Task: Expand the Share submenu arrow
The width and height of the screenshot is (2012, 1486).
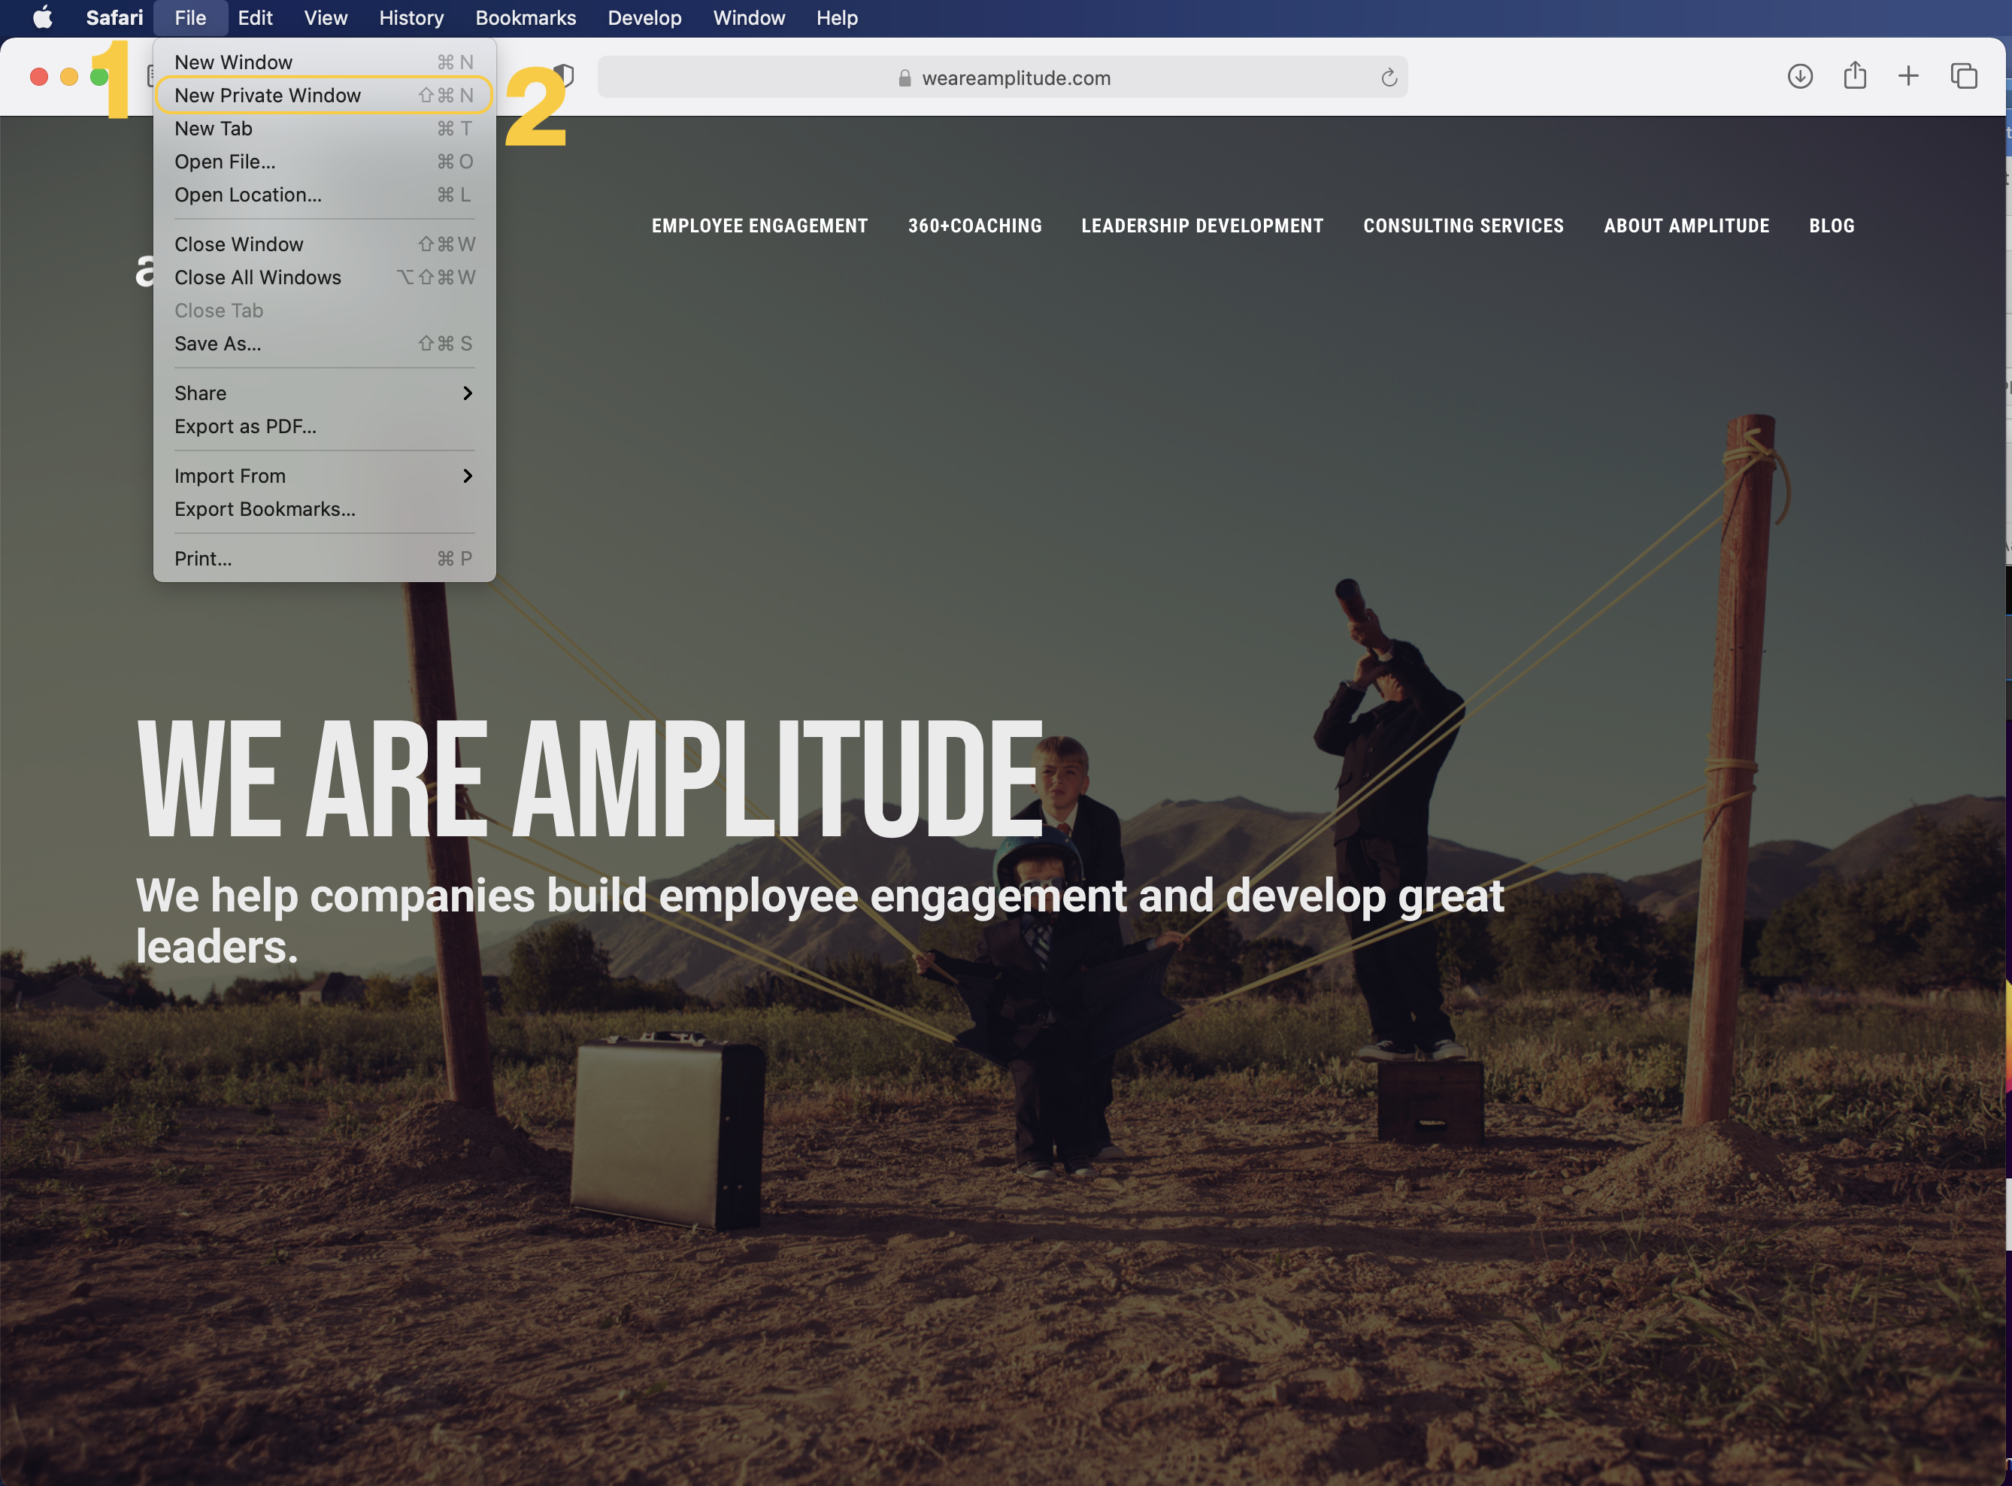Action: (x=467, y=393)
